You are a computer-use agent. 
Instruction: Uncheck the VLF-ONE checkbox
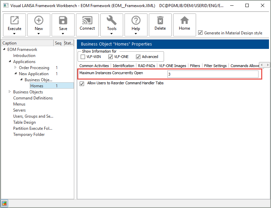tap(111, 57)
